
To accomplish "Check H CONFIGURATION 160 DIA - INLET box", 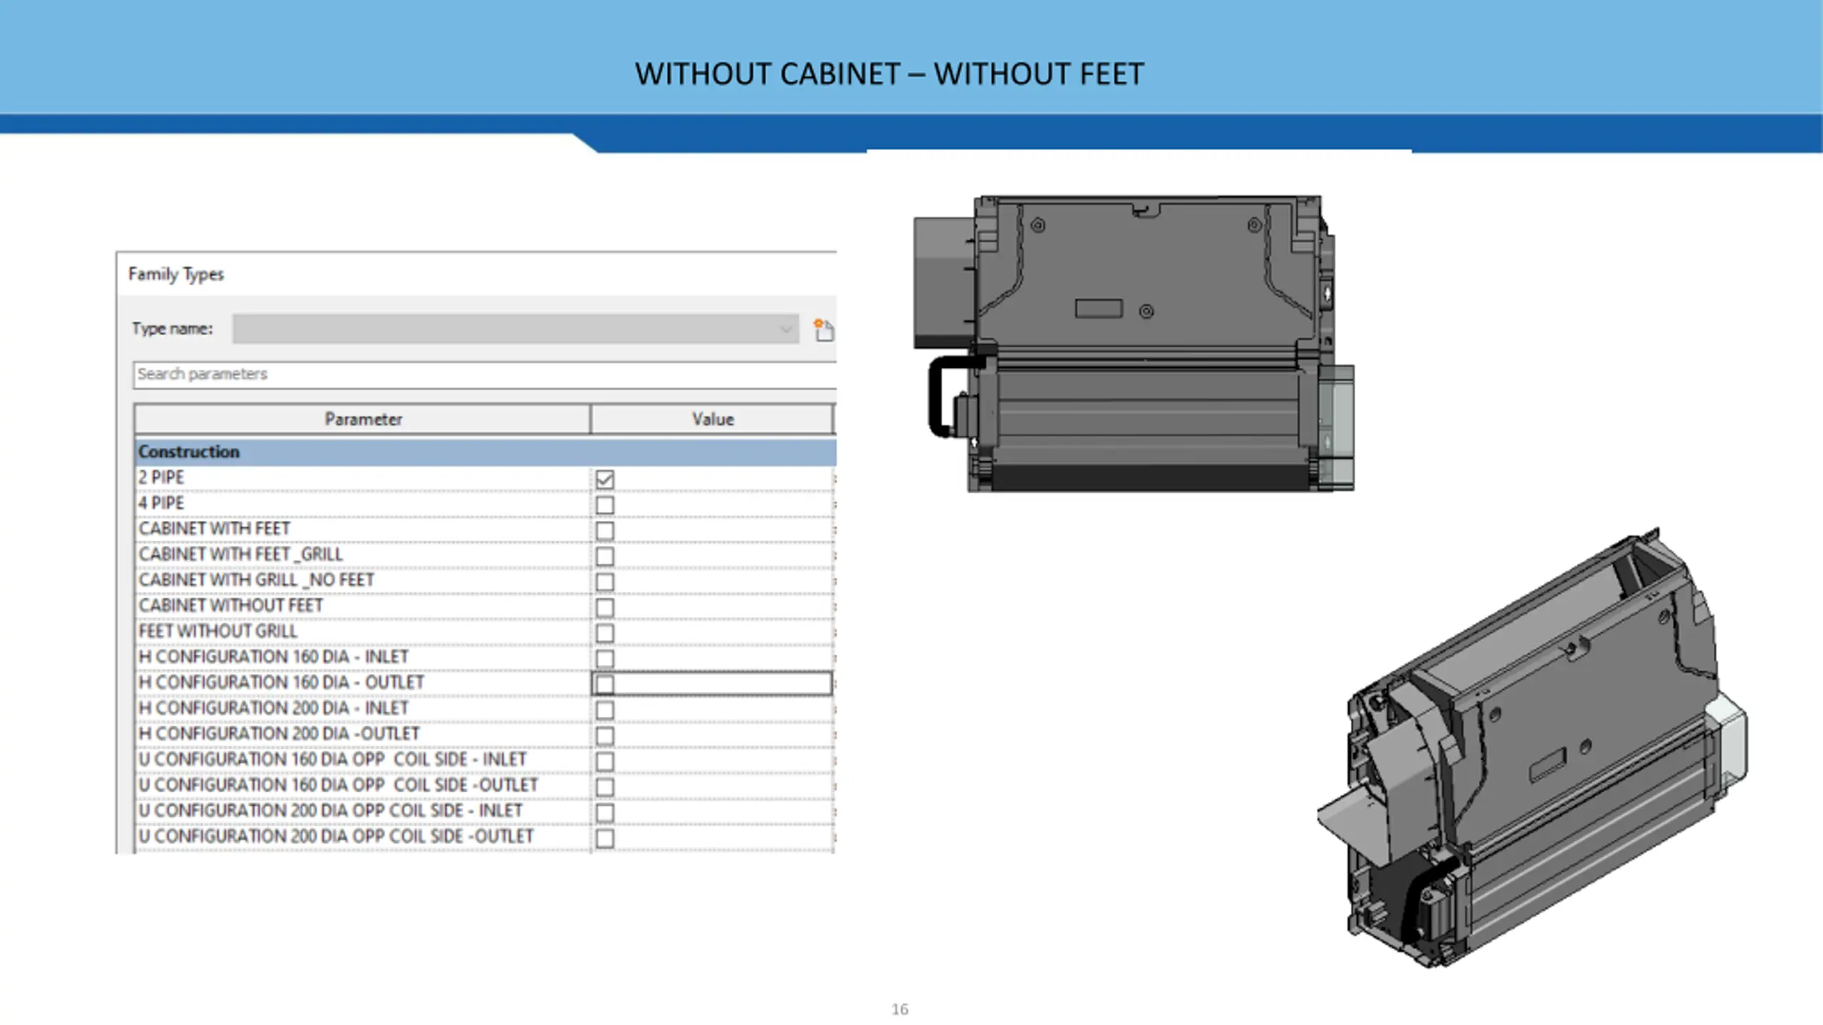I will point(605,658).
